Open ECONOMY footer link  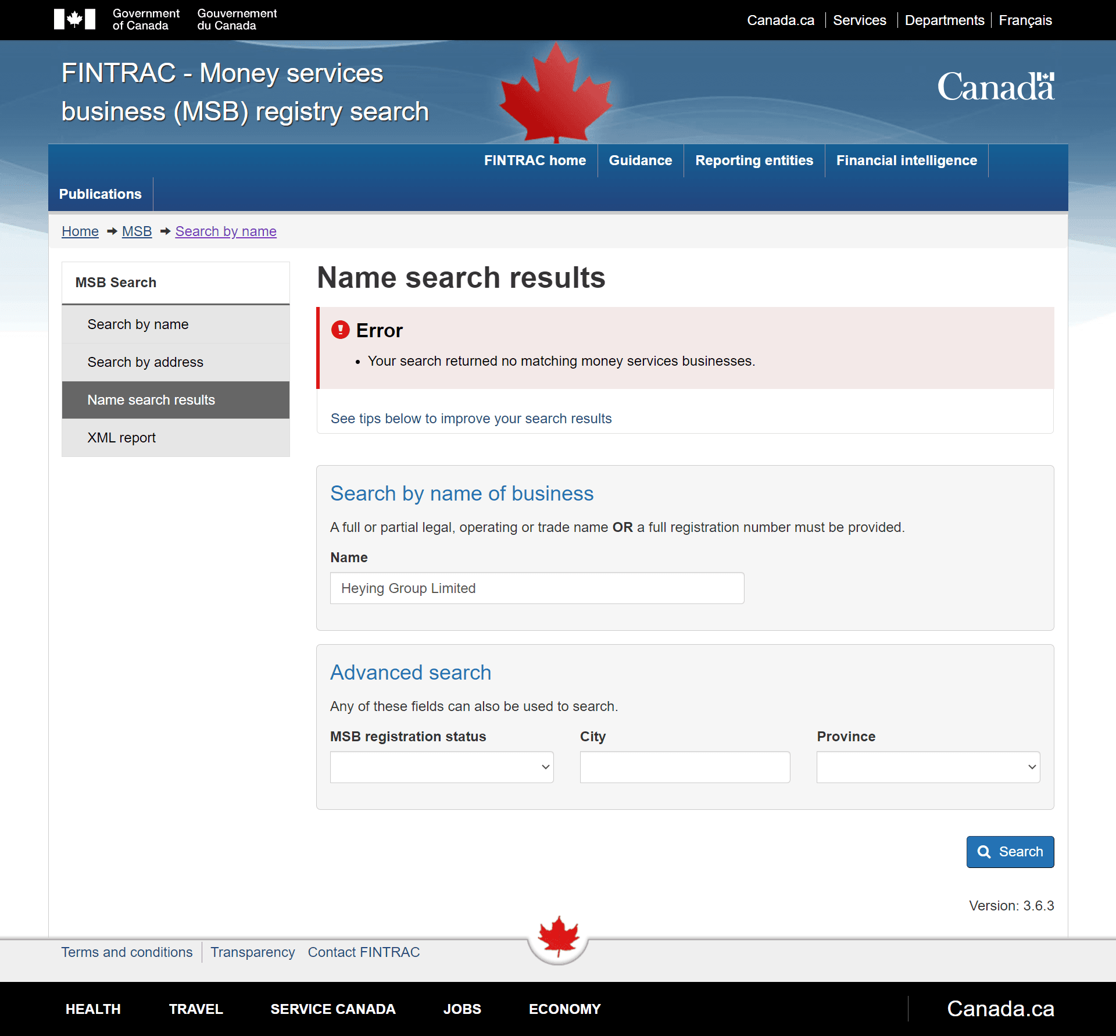coord(564,1009)
